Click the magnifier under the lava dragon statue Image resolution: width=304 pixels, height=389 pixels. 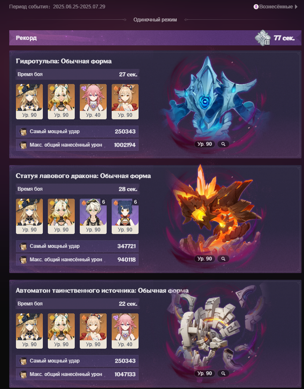point(223,259)
